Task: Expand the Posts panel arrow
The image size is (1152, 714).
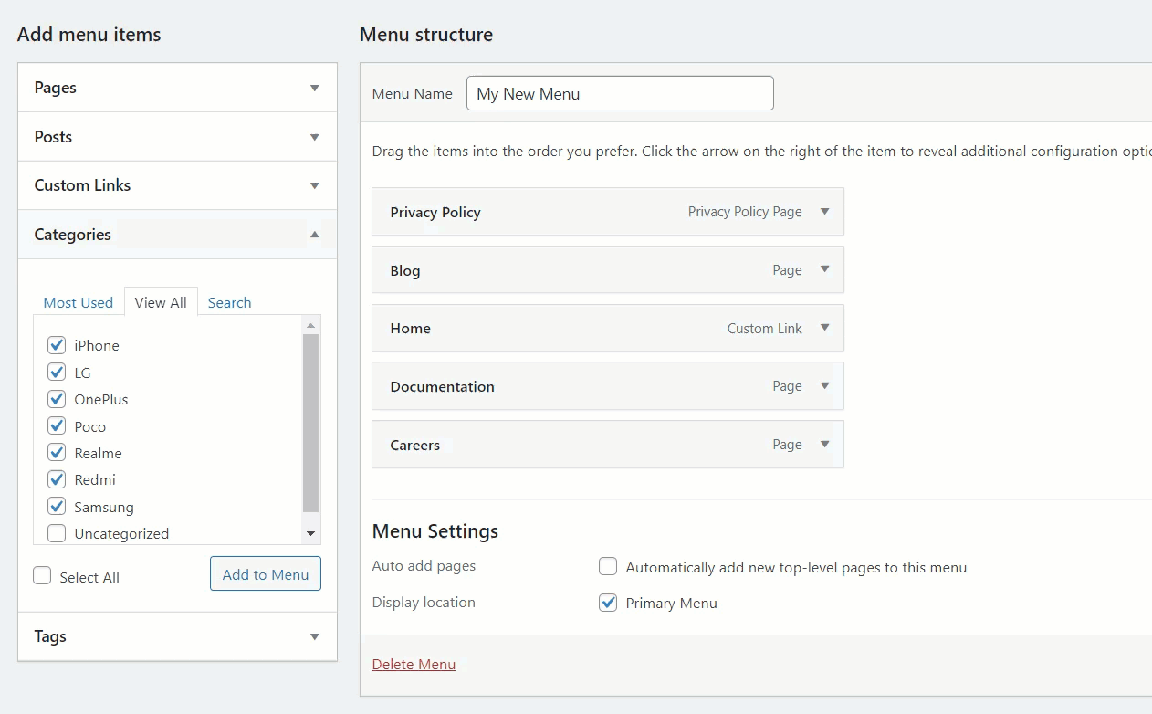Action: 315,137
